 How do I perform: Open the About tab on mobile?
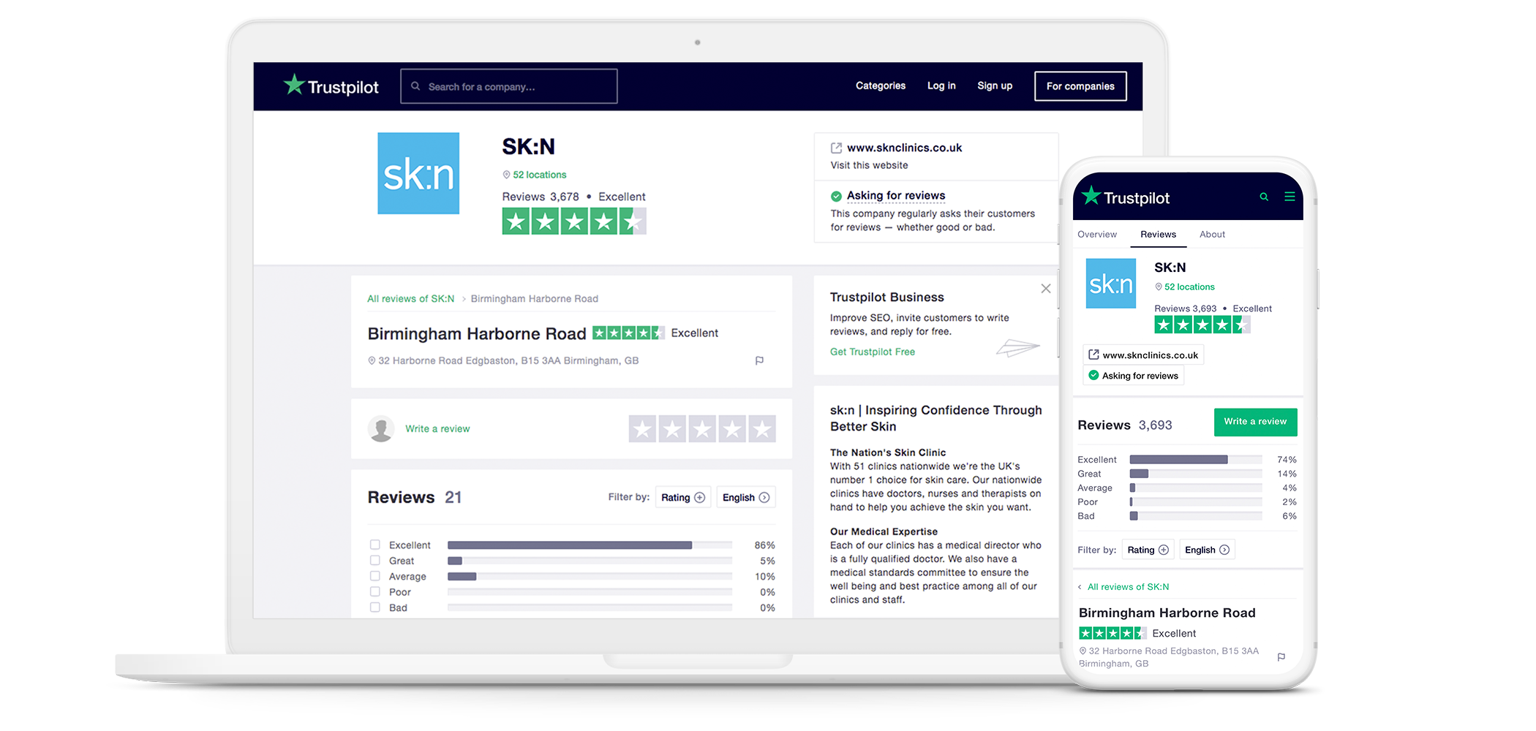[x=1212, y=235]
